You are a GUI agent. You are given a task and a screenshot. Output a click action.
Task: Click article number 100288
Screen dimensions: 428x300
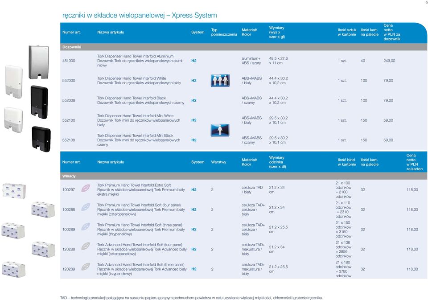pos(69,210)
